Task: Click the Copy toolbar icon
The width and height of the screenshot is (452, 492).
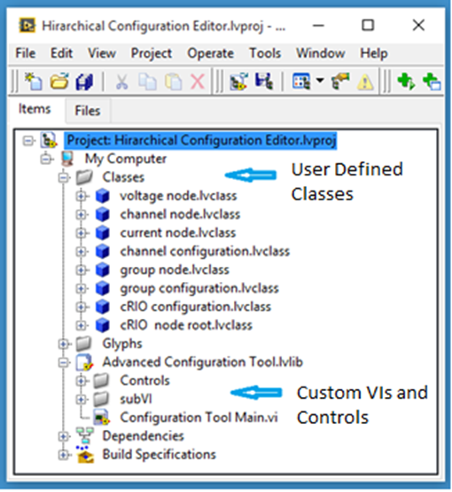Action: (x=147, y=82)
